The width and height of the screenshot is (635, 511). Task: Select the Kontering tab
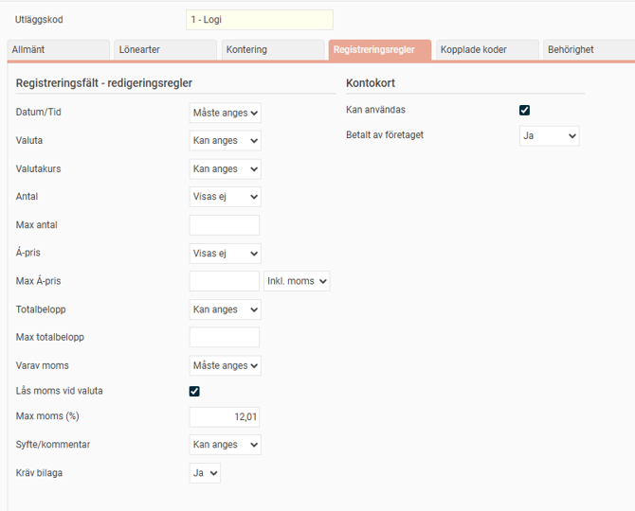[x=273, y=49]
